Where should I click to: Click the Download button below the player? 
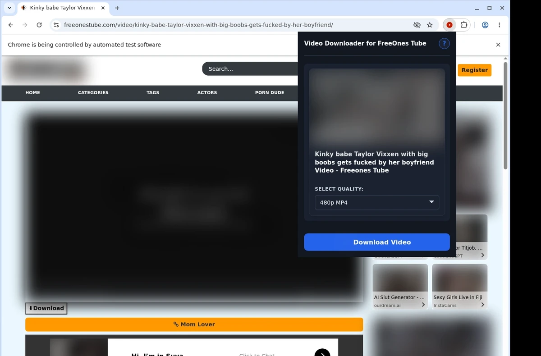pos(46,308)
